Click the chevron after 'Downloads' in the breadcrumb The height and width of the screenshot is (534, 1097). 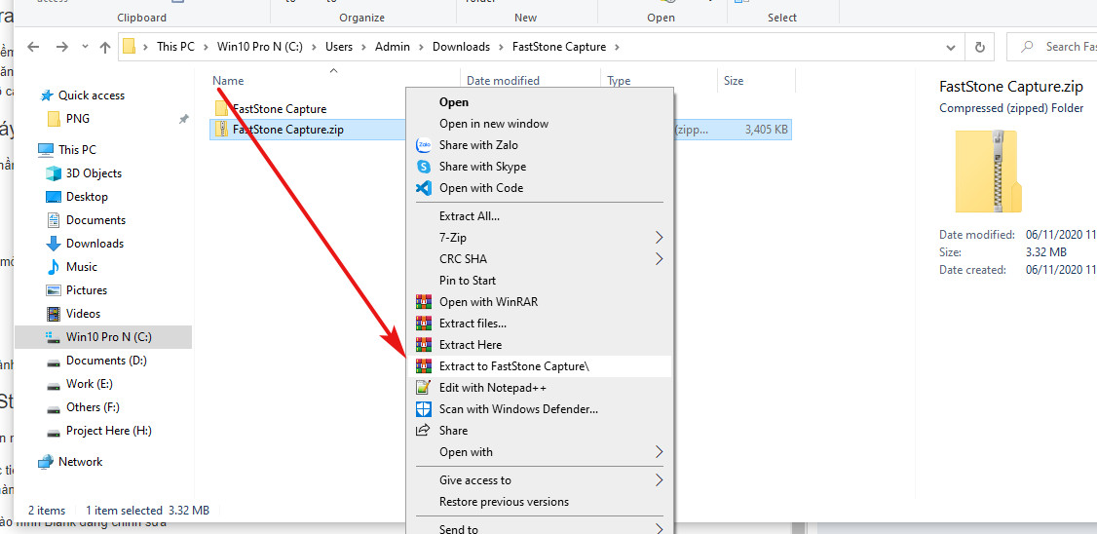pos(501,47)
